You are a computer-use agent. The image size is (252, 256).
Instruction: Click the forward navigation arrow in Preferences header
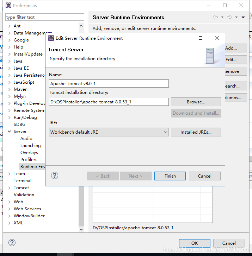(x=229, y=17)
